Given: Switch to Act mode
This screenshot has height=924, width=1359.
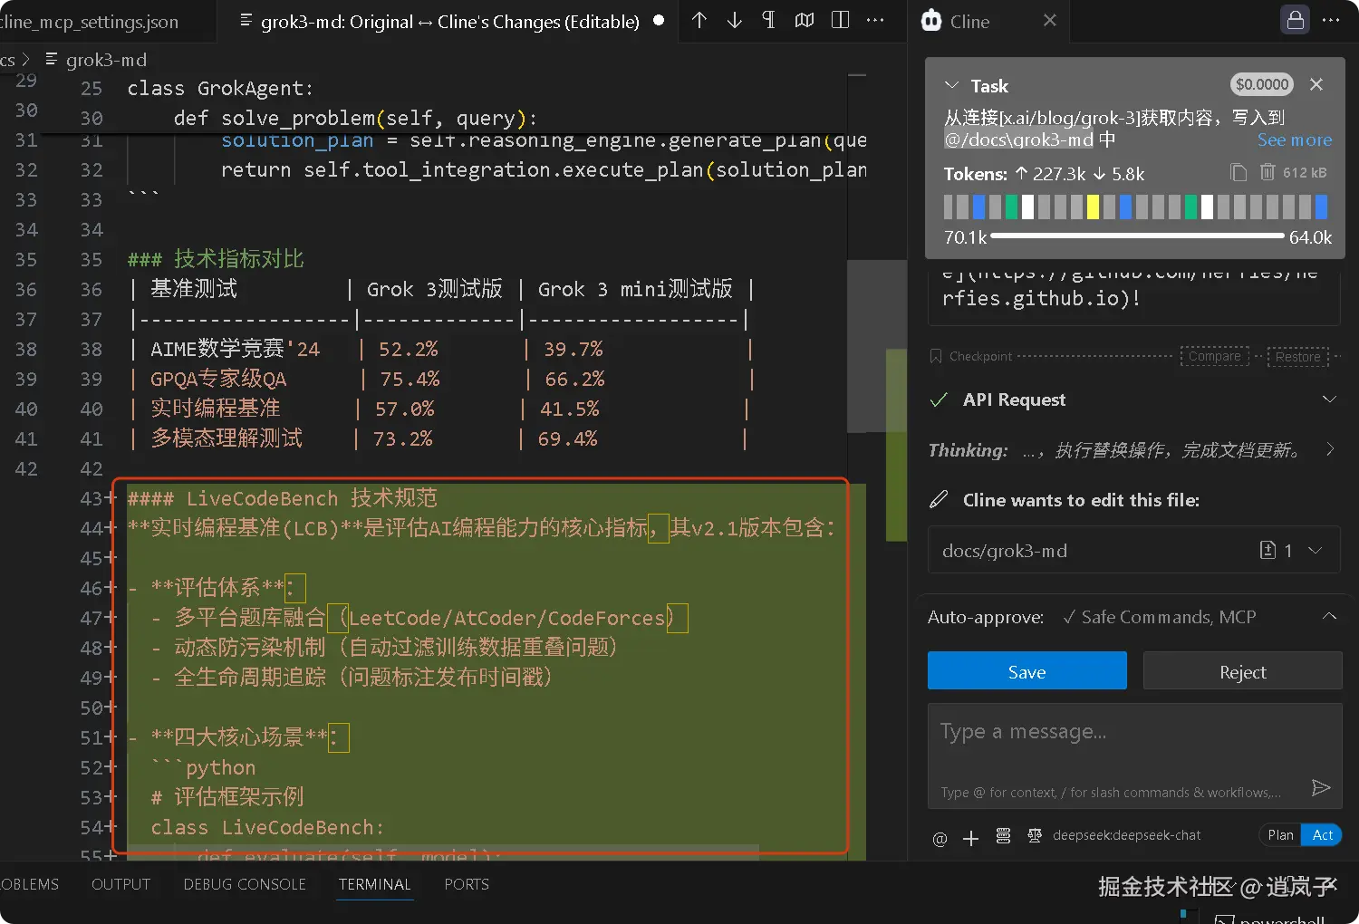Looking at the screenshot, I should (x=1322, y=835).
